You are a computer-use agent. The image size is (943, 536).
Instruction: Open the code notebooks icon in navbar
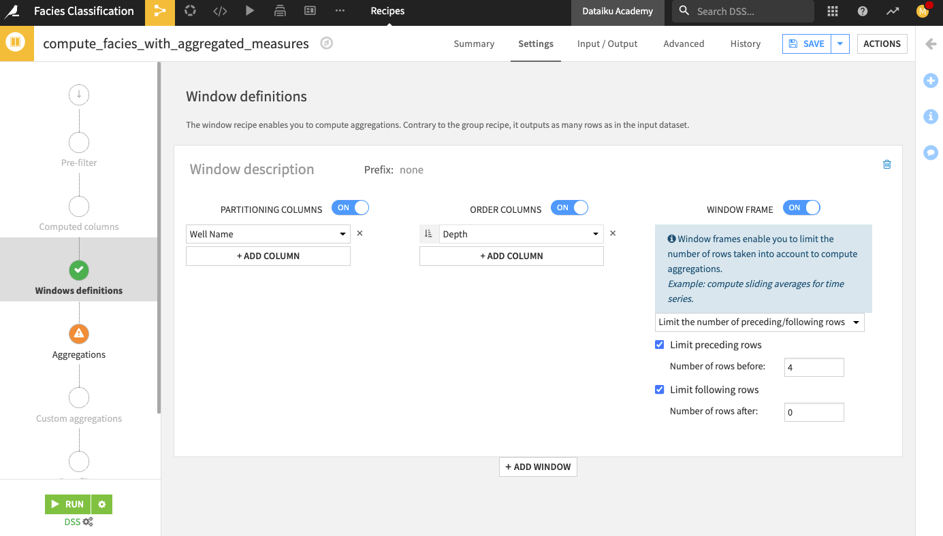[220, 12]
